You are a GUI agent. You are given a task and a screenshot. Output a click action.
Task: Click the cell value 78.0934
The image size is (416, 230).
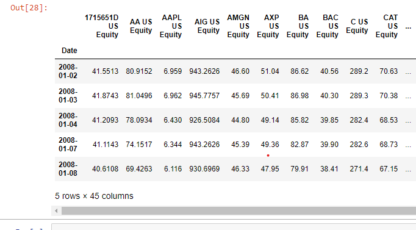(139, 120)
